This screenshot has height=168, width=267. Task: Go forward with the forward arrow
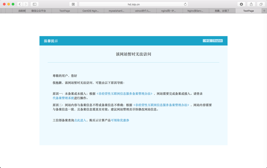click(x=26, y=4)
